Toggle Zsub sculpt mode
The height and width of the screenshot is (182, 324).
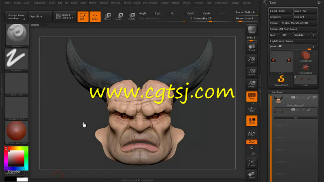(207, 13)
